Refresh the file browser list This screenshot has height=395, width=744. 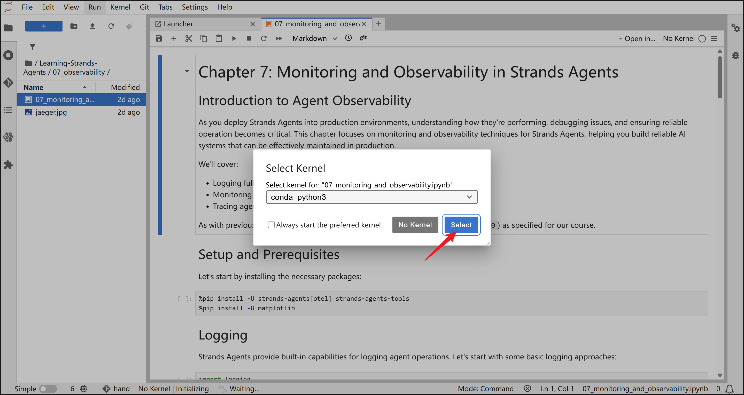[x=111, y=26]
